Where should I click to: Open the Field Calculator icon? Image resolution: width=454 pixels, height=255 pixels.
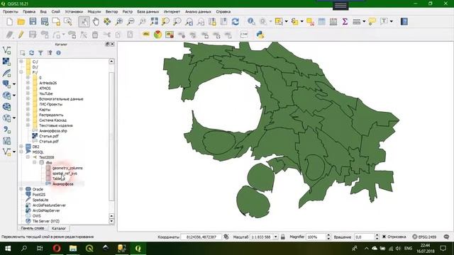[333, 22]
